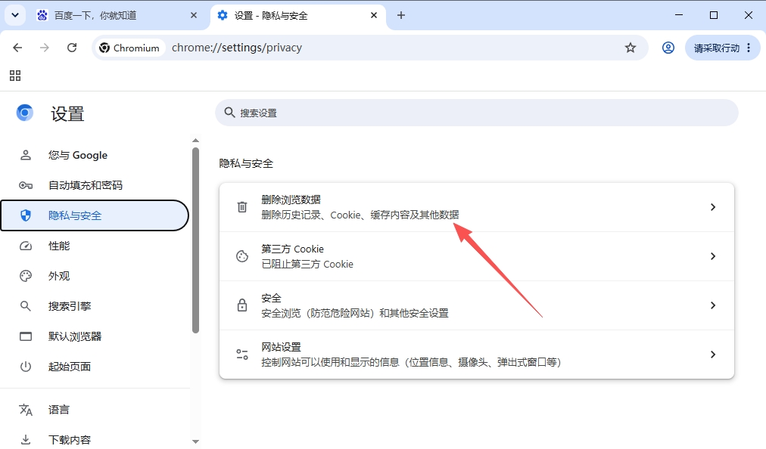Click the key icon beside 自动填充和密码
766x449 pixels.
[x=26, y=185]
